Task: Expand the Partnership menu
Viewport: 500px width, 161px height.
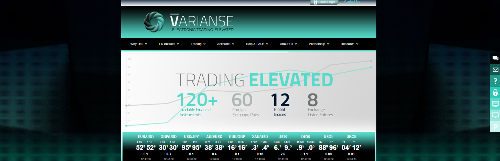Action: (319, 44)
